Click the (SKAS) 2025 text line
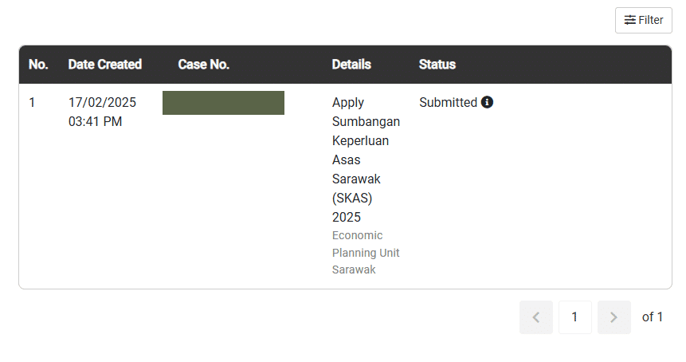686x362 pixels. (x=352, y=207)
